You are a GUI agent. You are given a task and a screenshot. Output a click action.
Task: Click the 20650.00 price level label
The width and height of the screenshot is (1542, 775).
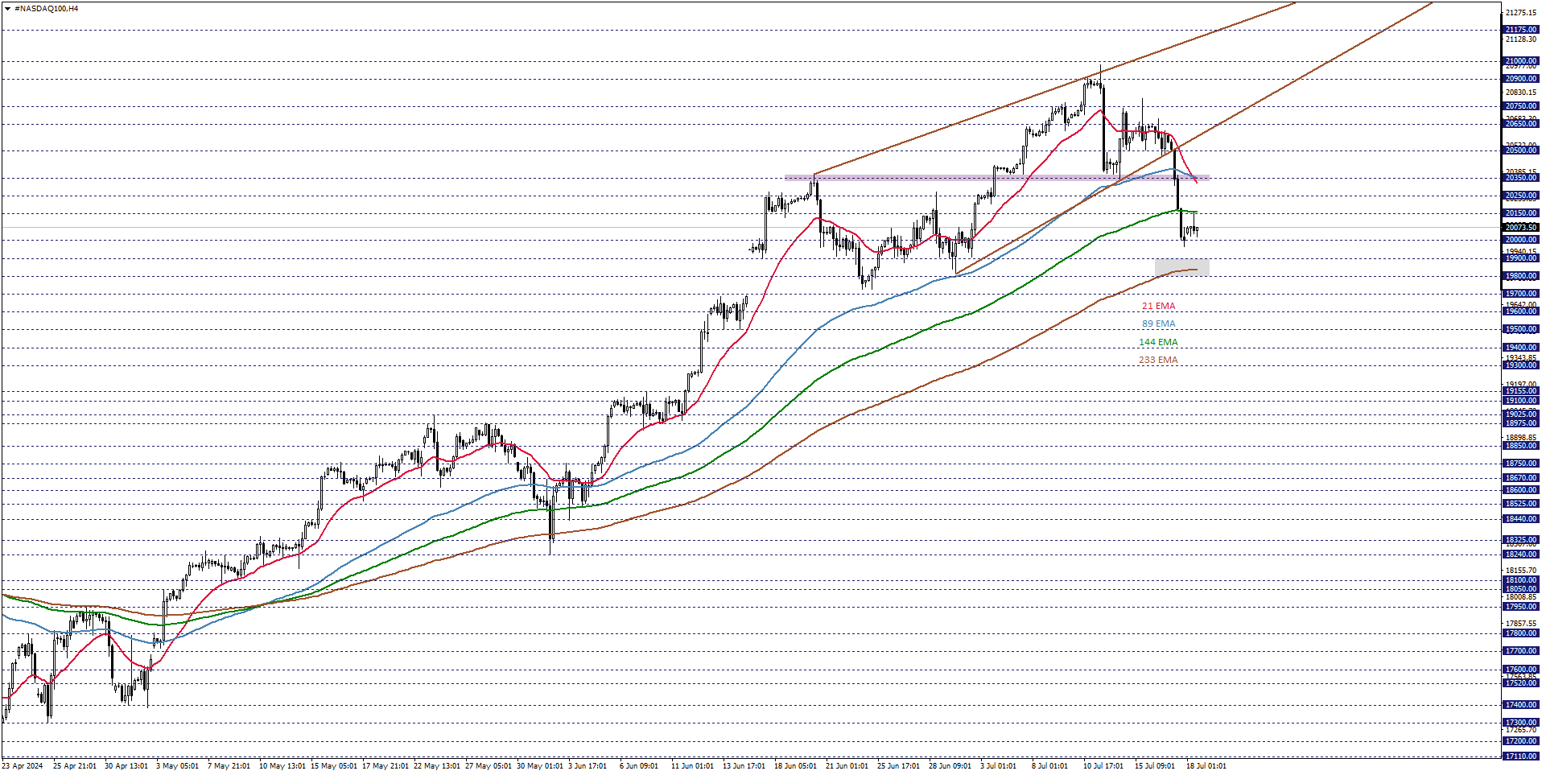pos(1521,124)
